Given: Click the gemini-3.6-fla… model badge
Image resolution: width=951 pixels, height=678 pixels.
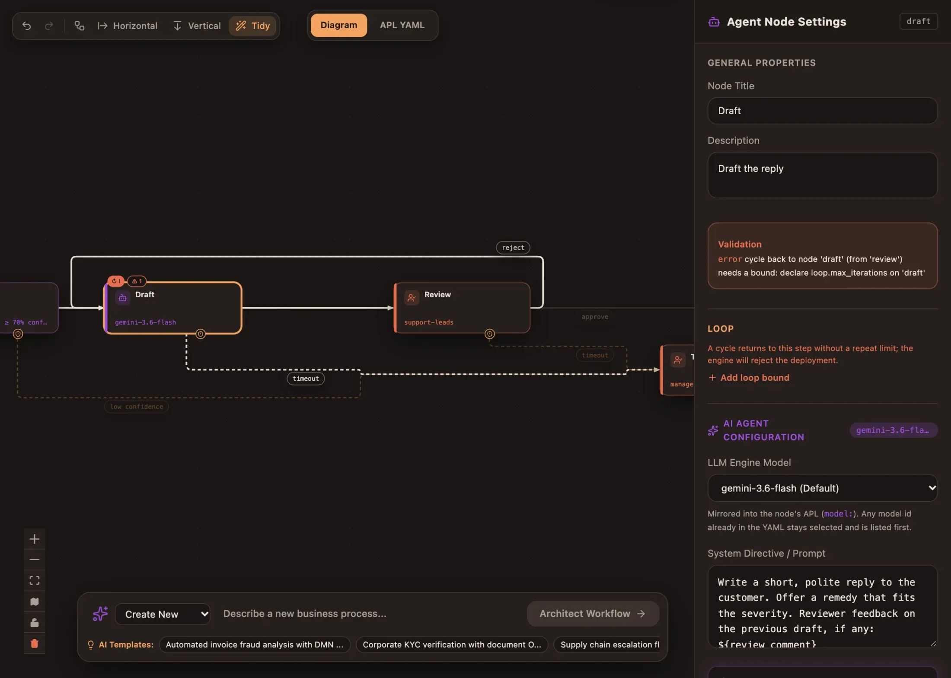Looking at the screenshot, I should [x=893, y=430].
